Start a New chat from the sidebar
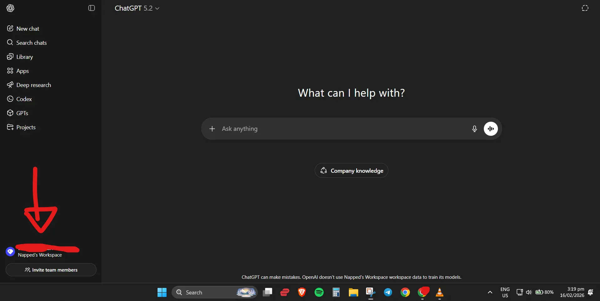The width and height of the screenshot is (600, 301). click(x=51, y=28)
